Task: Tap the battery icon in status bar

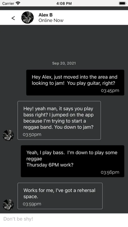Action: click(x=122, y=3)
